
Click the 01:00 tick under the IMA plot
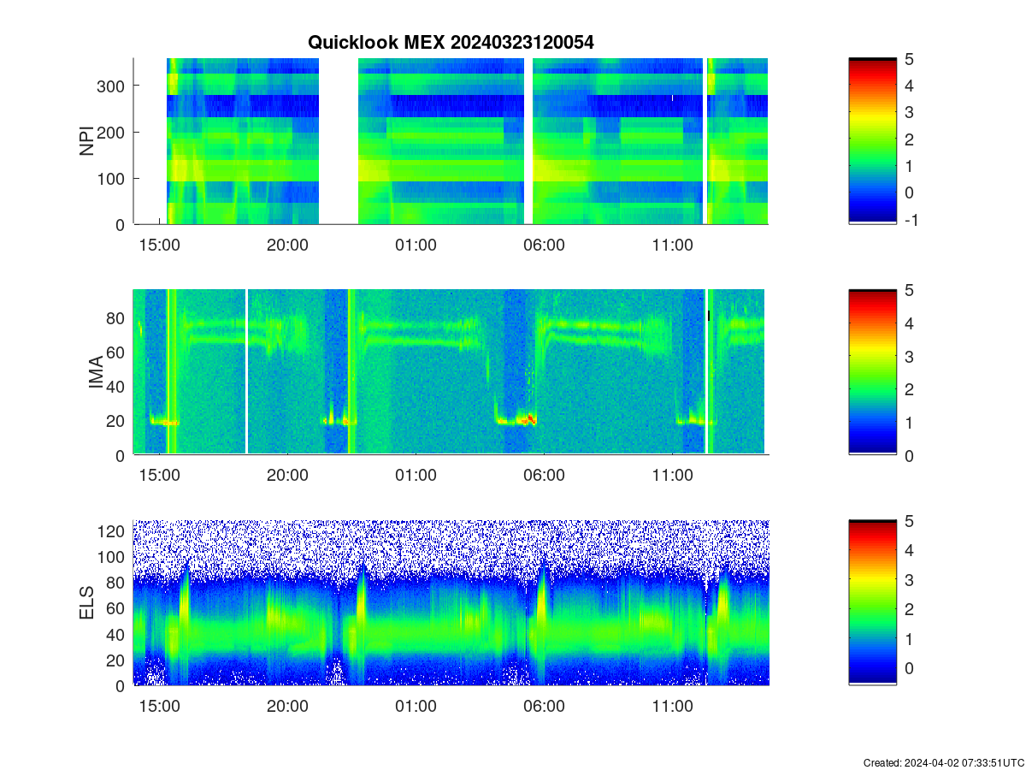coord(416,476)
